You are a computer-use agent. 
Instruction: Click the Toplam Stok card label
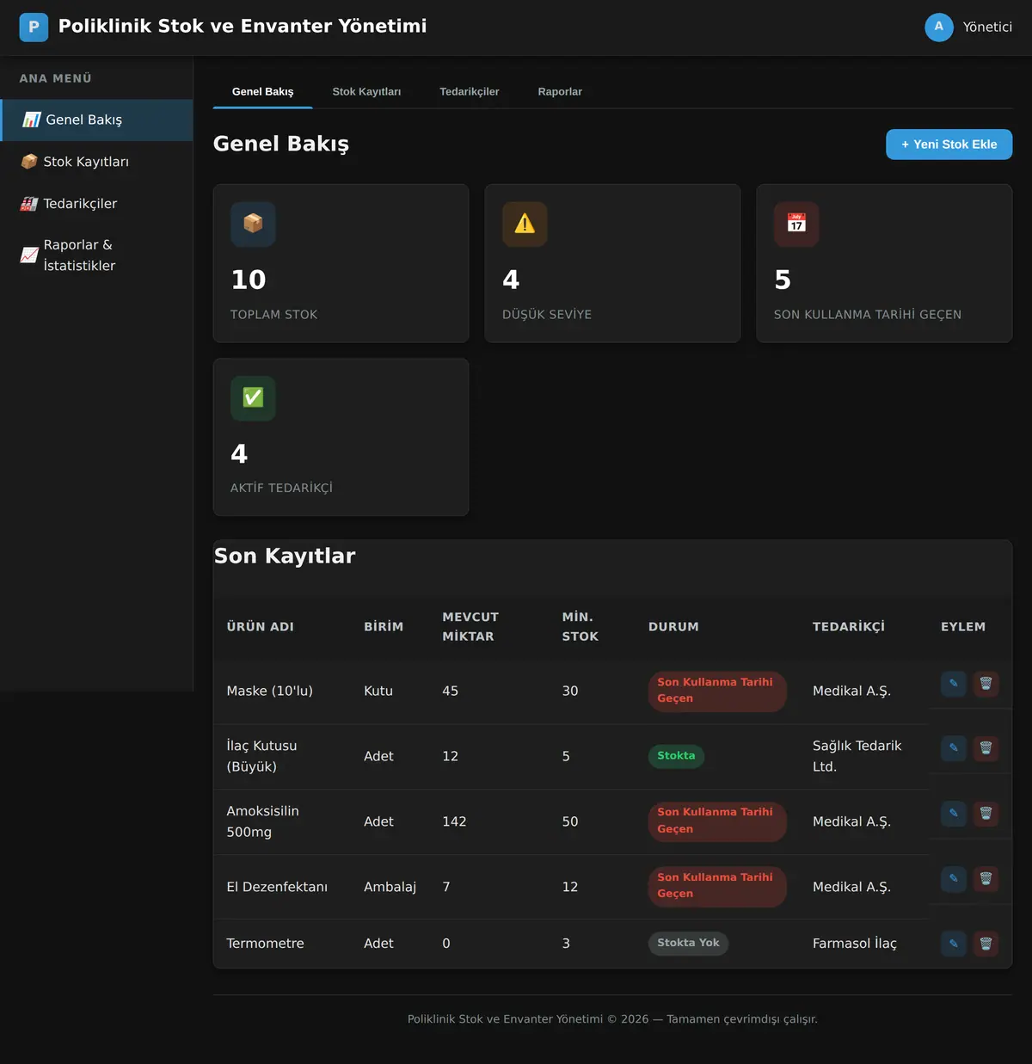click(x=273, y=315)
